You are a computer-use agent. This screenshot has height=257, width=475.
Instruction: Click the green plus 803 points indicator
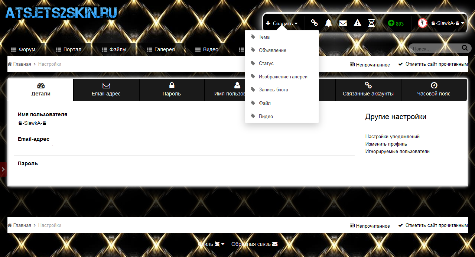396,23
